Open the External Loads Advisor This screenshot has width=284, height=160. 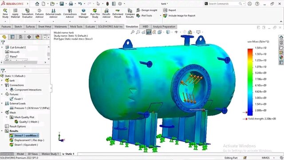click(x=53, y=13)
